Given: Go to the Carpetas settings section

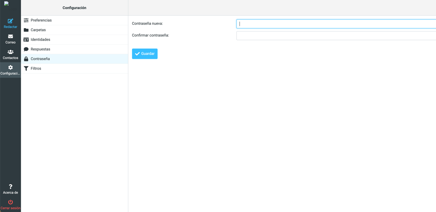Looking at the screenshot, I should tap(38, 30).
